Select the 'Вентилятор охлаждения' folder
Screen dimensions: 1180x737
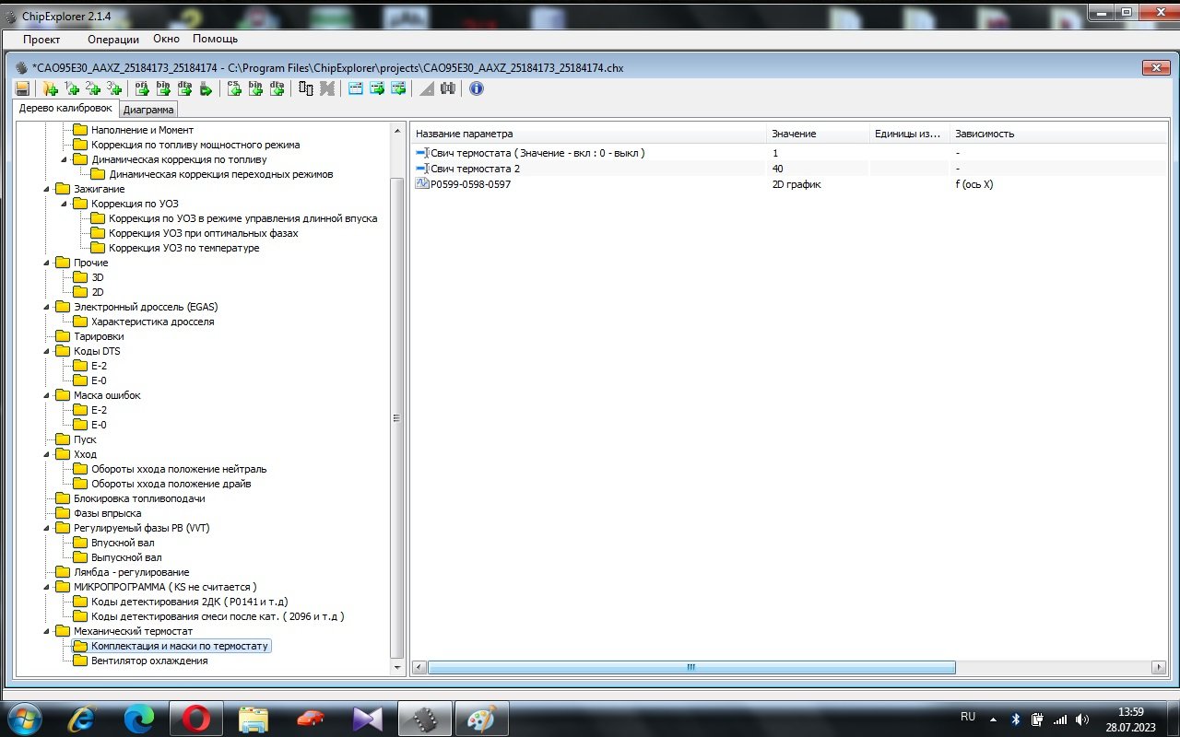point(148,661)
